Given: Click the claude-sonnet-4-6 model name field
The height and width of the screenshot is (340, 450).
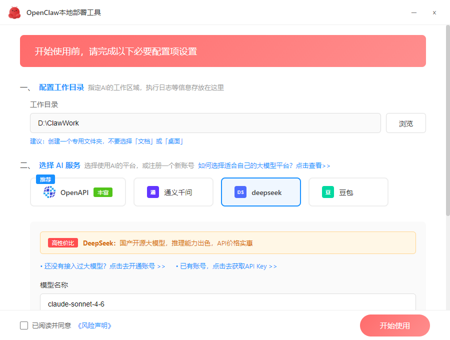Looking at the screenshot, I should (x=228, y=302).
